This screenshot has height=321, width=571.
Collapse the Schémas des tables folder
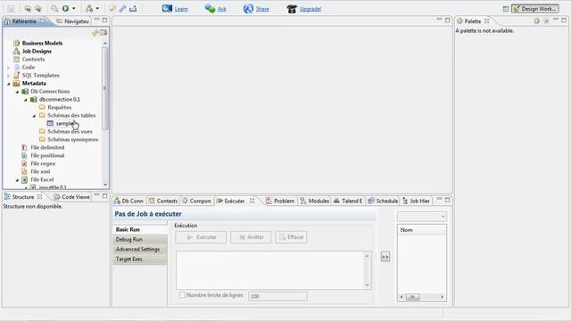click(34, 115)
